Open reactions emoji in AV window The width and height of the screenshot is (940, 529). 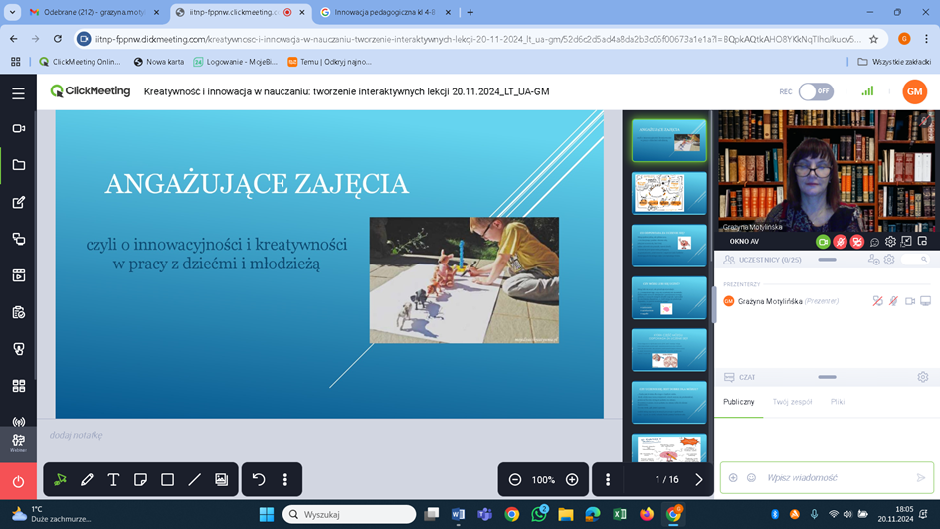coord(874,242)
